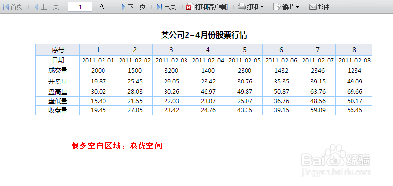Image resolution: width=393 pixels, height=186 pixels.
Task: Open the 输出 dropdown arrow
Action: click(298, 7)
